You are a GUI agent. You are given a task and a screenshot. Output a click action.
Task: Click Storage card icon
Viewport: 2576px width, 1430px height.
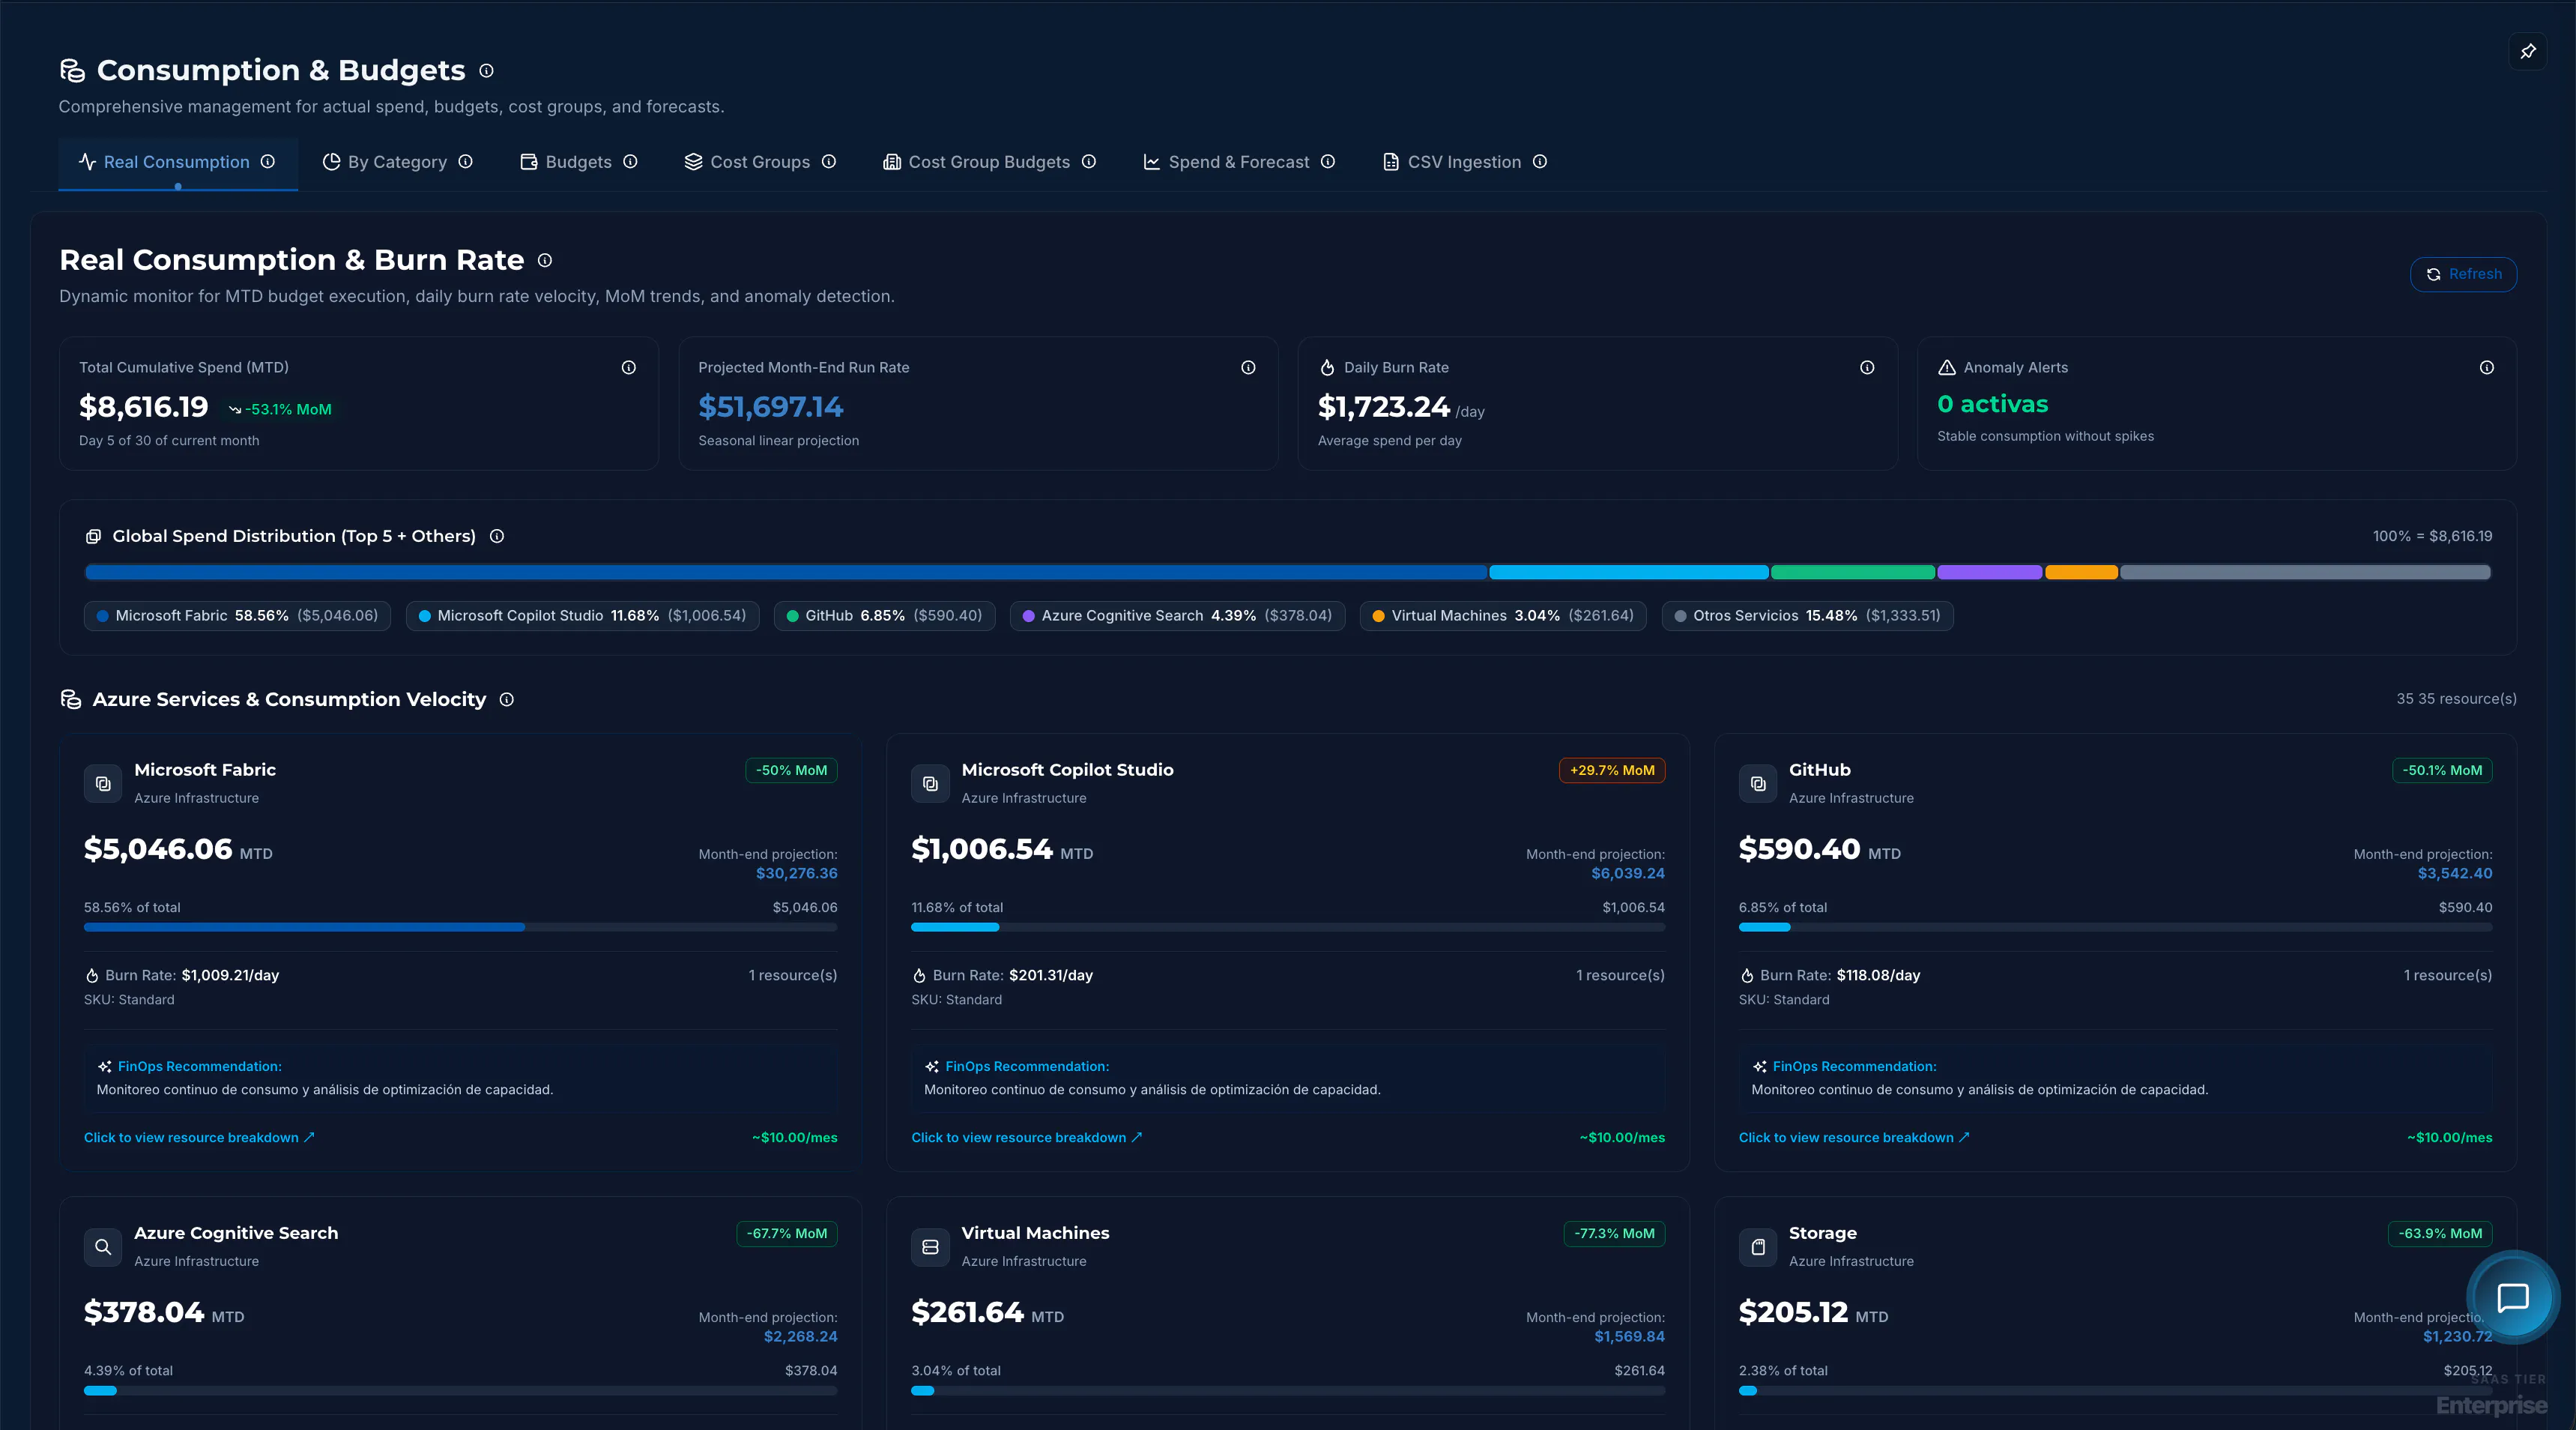[x=1758, y=1246]
